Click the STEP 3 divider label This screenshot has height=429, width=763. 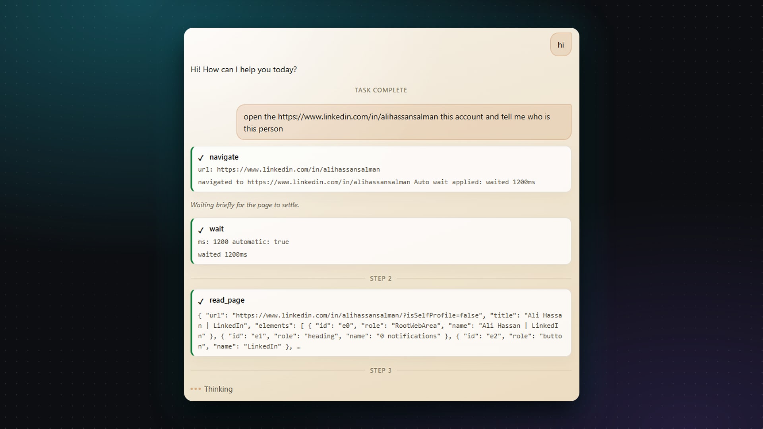click(381, 370)
